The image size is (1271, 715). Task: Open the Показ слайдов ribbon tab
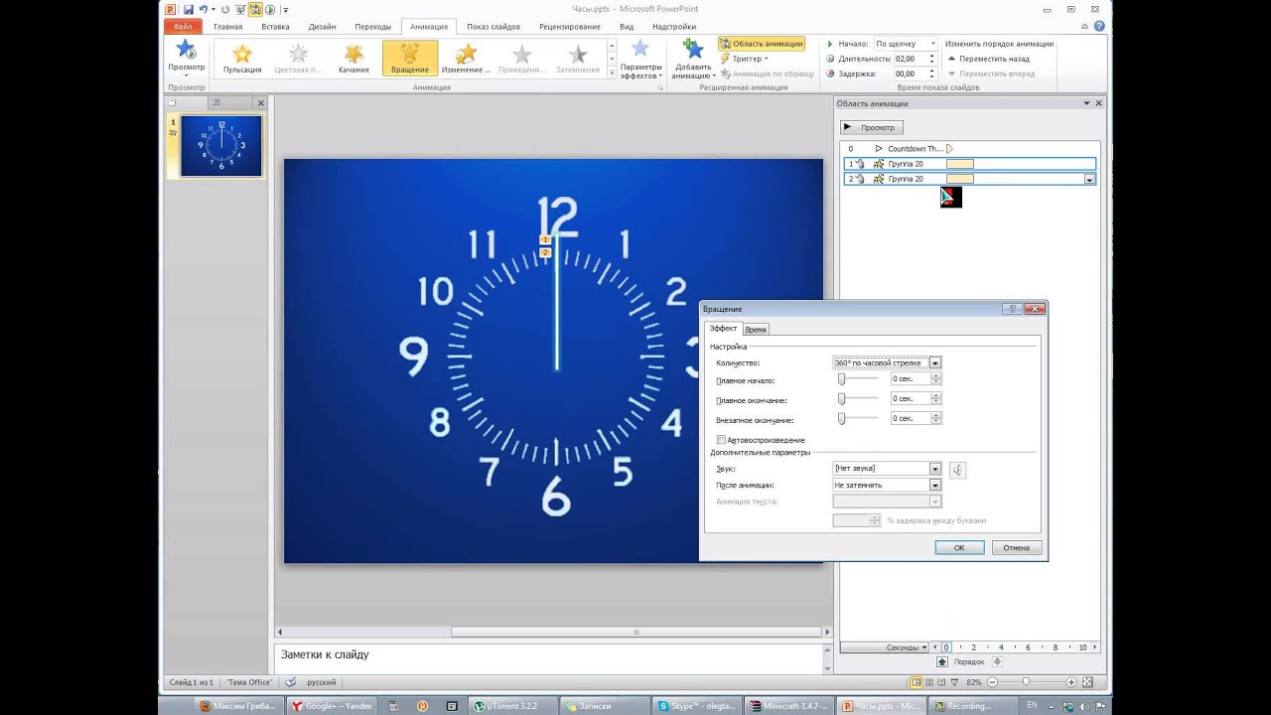coord(494,27)
